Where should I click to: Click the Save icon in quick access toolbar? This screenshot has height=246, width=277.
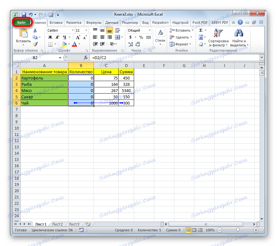tap(24, 15)
